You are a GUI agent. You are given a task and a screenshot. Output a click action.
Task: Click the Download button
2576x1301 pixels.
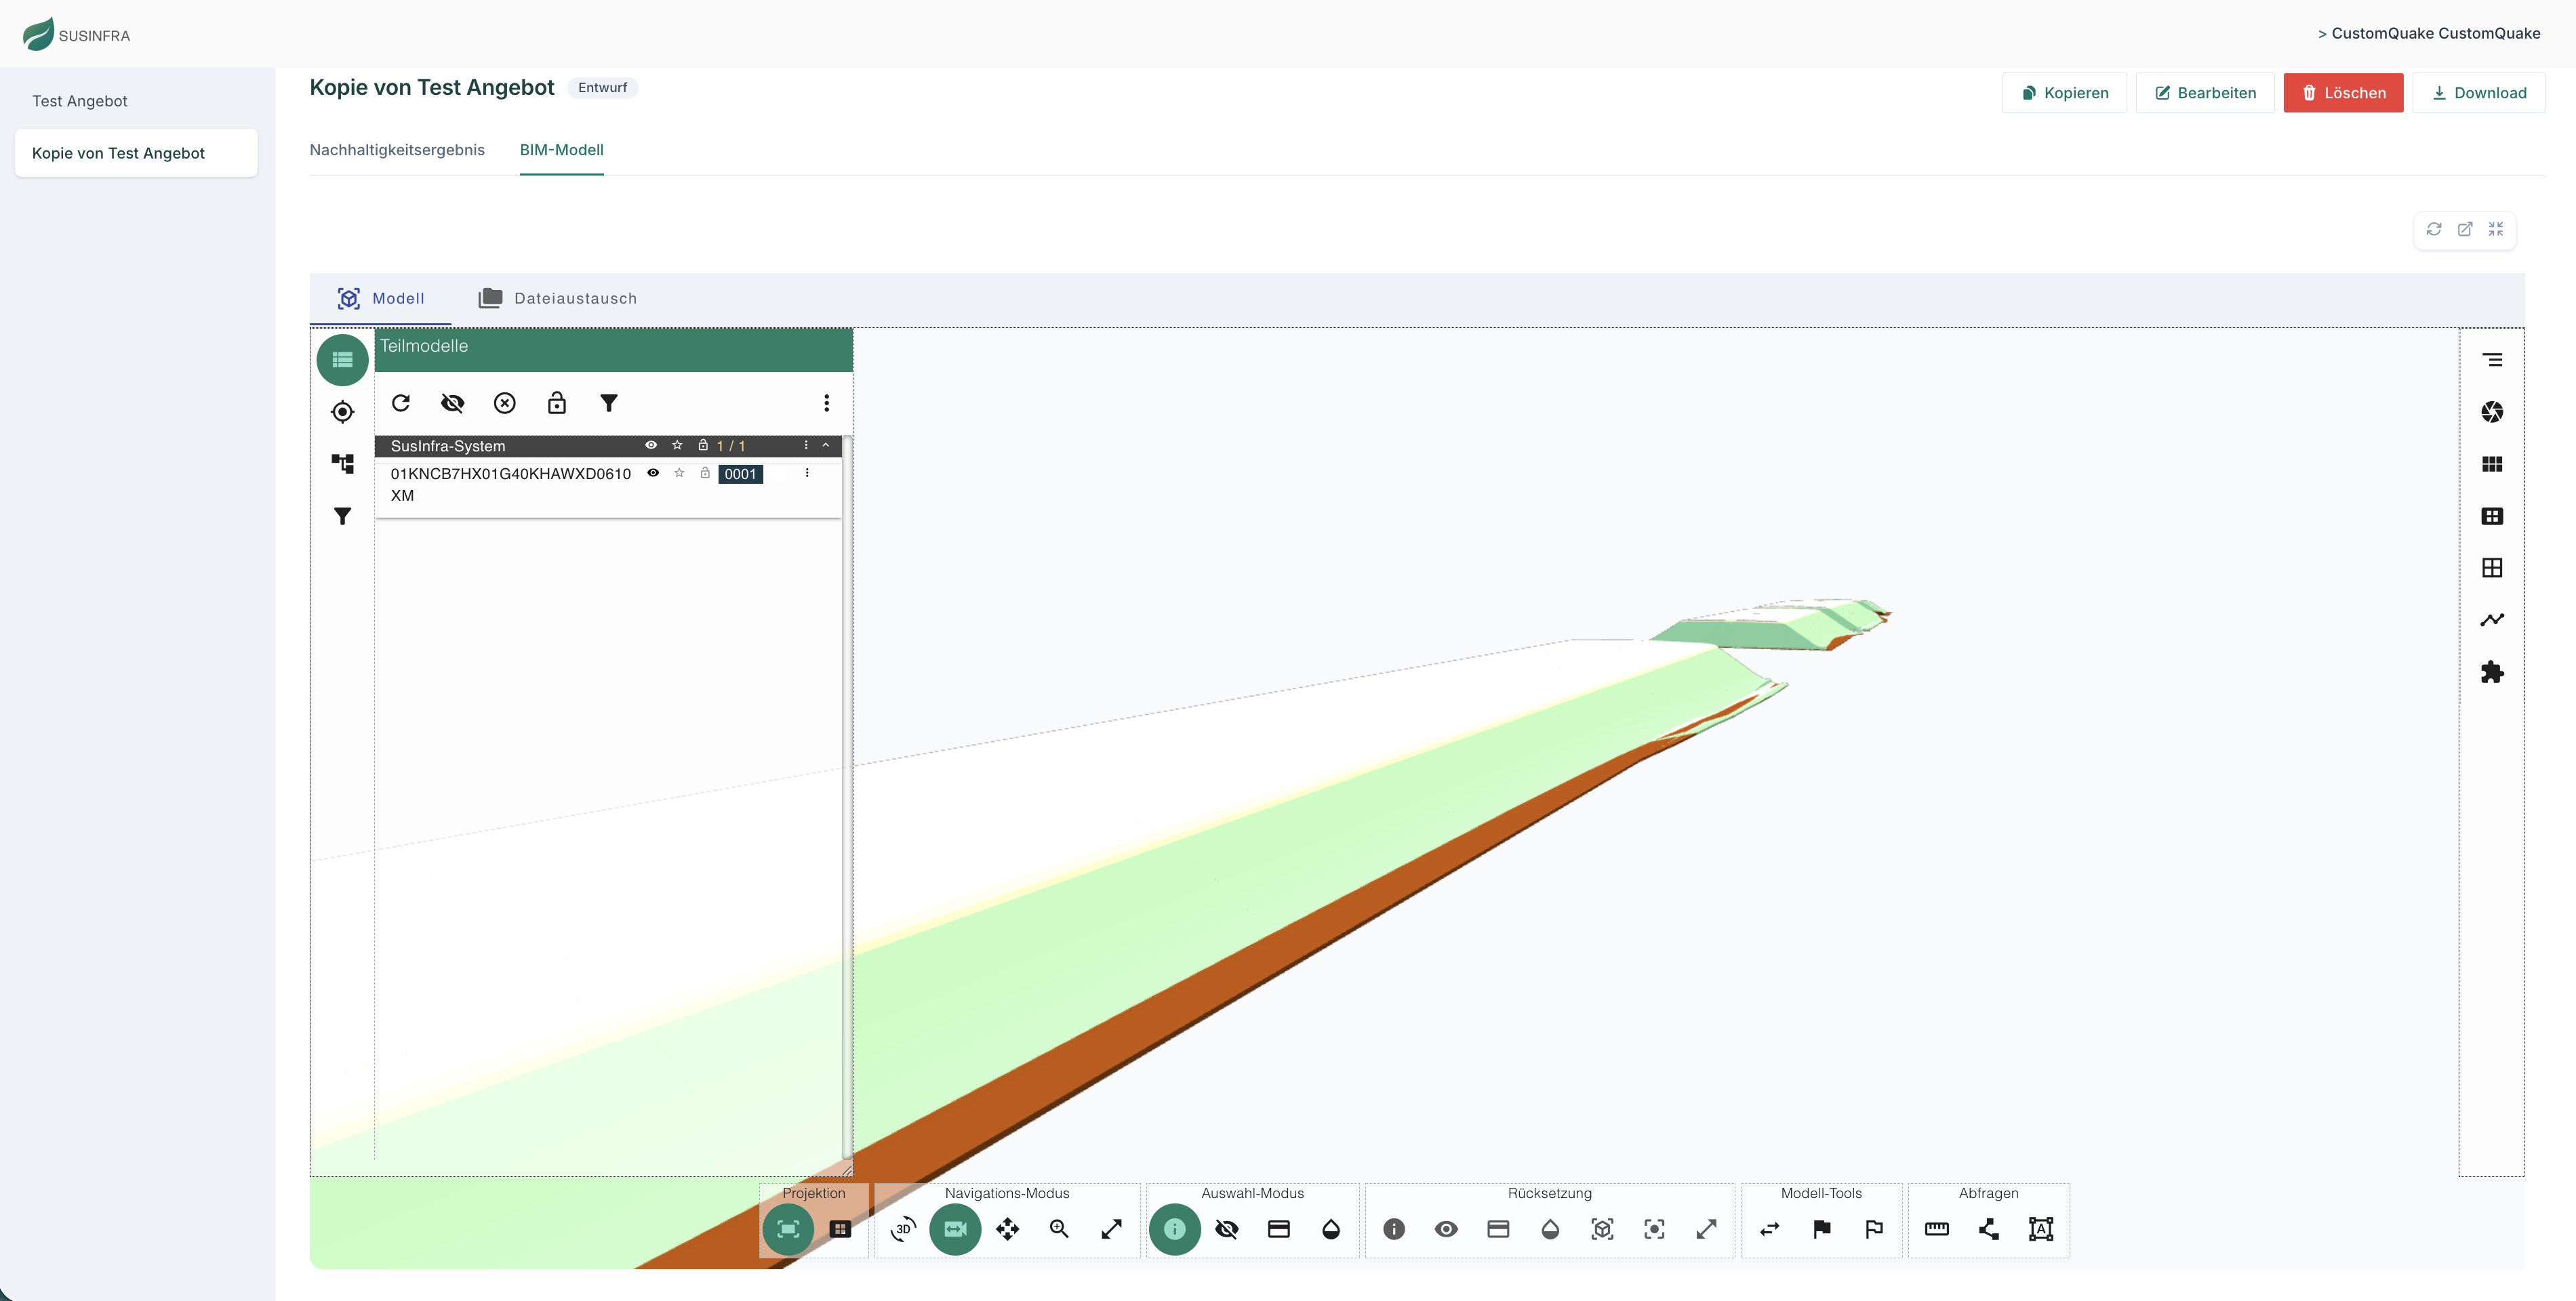(2479, 92)
